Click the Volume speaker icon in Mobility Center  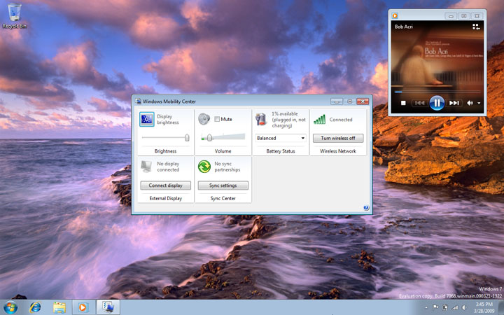coord(204,119)
